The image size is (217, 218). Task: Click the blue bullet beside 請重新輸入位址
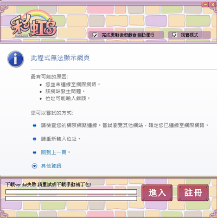point(34,139)
